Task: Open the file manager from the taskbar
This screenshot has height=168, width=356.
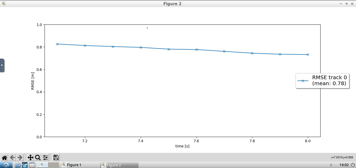Action: click(18, 165)
